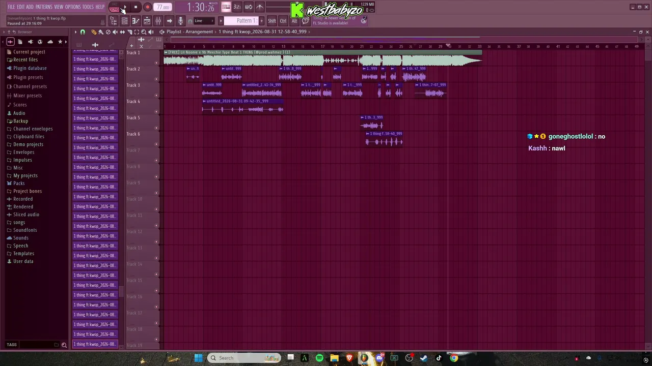This screenshot has height=366, width=652.
Task: Select the Slice tool in playlist
Action: coord(129,32)
